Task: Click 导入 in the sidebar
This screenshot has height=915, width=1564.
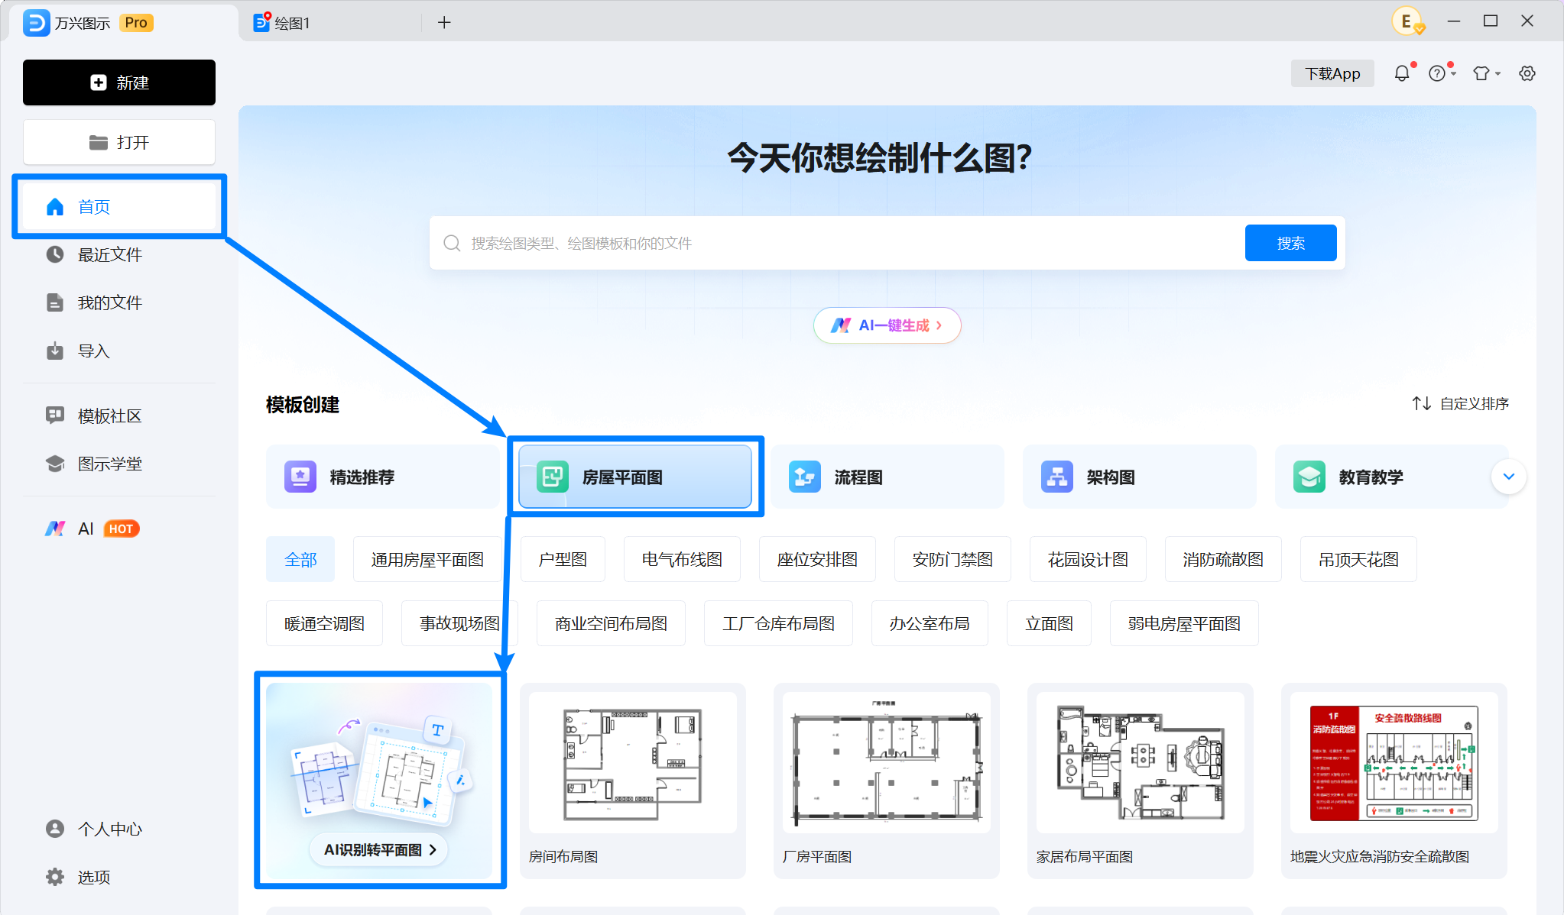Action: pos(119,351)
